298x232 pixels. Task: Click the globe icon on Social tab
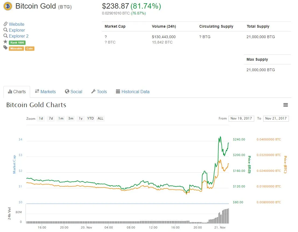pyautogui.click(x=67, y=92)
